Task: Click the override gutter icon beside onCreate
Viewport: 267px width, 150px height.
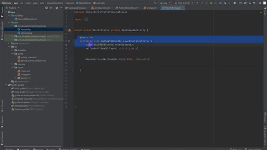Action: (x=69, y=41)
